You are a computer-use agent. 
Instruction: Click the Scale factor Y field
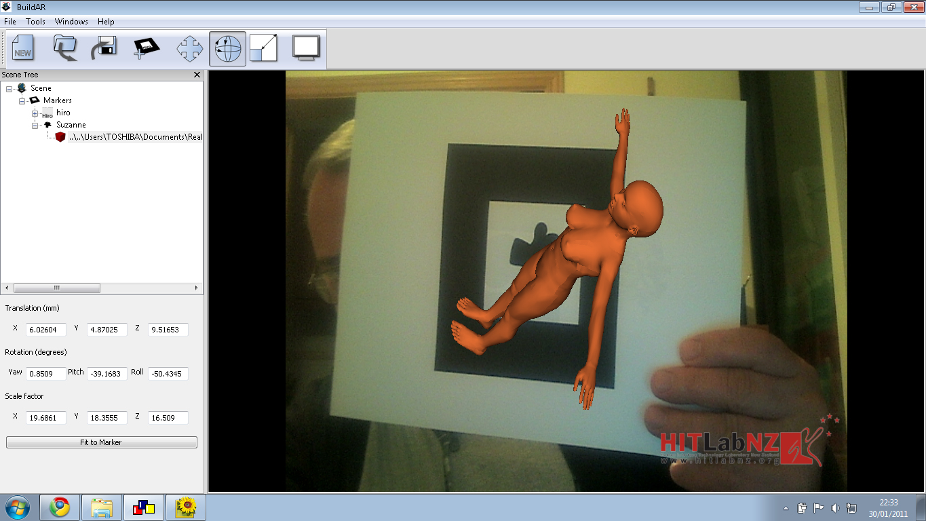(x=107, y=418)
